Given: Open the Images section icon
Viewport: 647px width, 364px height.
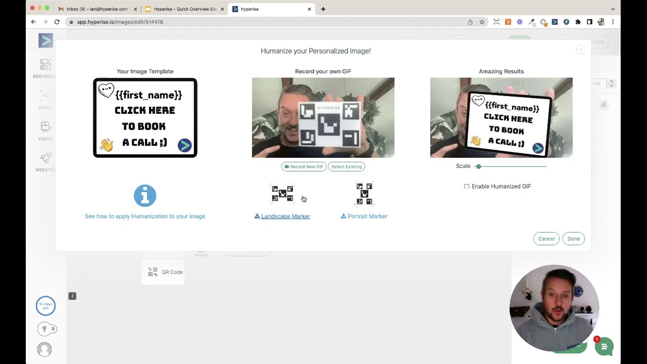Looking at the screenshot, I should 45,96.
